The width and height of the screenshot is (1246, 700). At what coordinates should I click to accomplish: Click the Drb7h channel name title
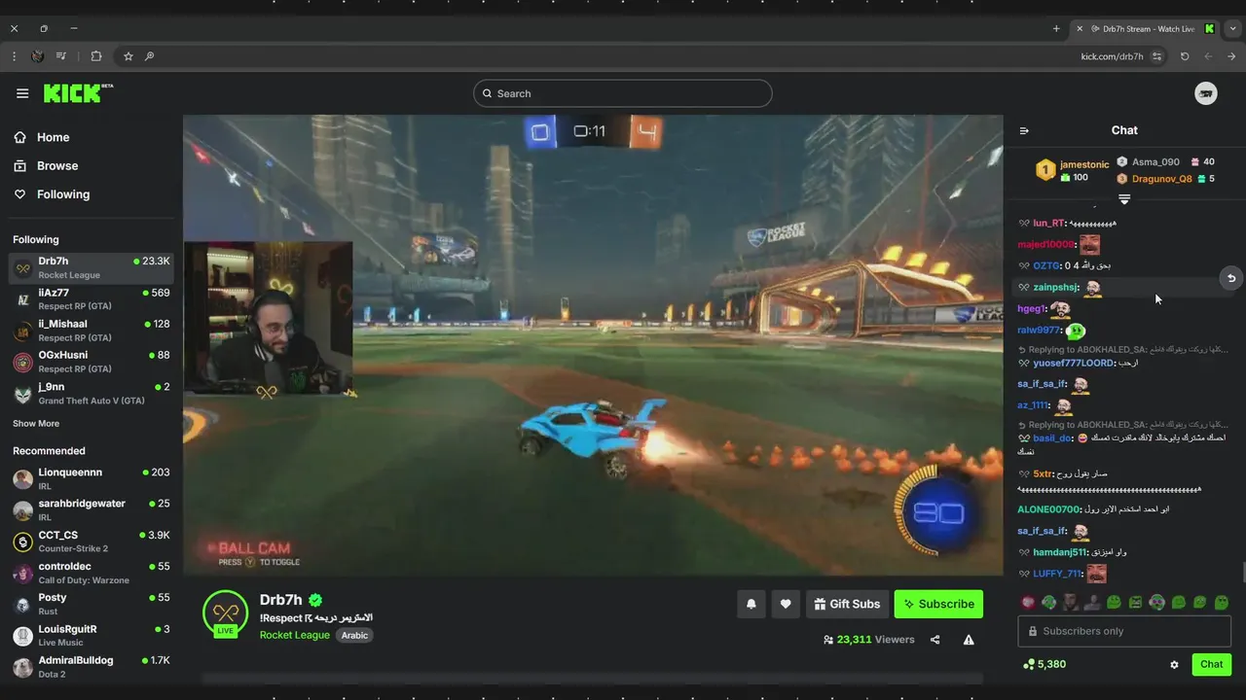281,600
